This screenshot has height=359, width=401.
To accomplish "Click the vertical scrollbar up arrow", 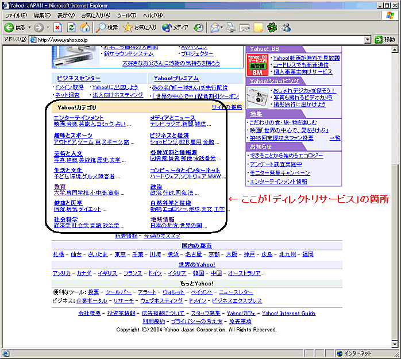I will [395, 50].
